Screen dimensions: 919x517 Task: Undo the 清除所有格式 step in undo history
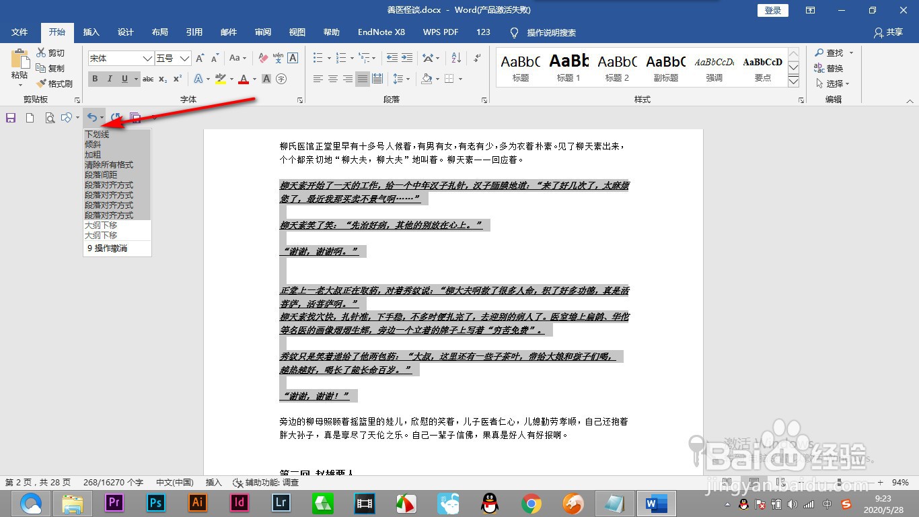[x=110, y=164]
